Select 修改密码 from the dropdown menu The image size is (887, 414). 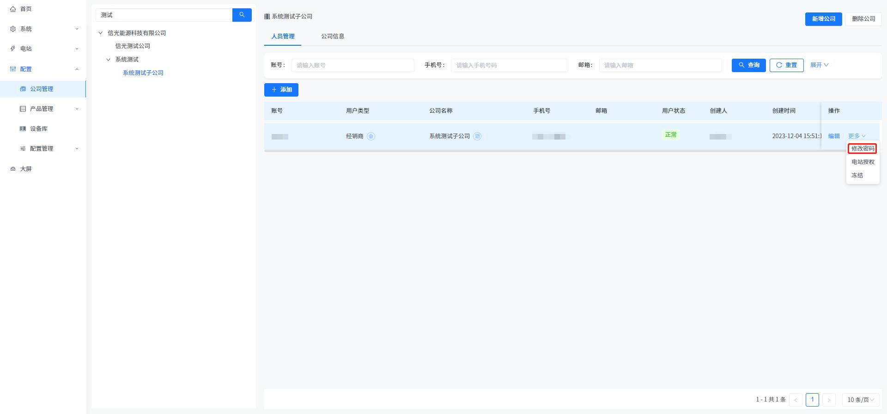pyautogui.click(x=863, y=148)
